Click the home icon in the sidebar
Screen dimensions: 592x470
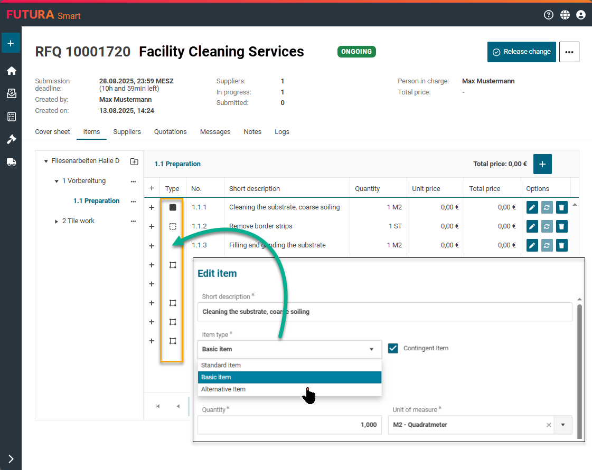coord(11,71)
